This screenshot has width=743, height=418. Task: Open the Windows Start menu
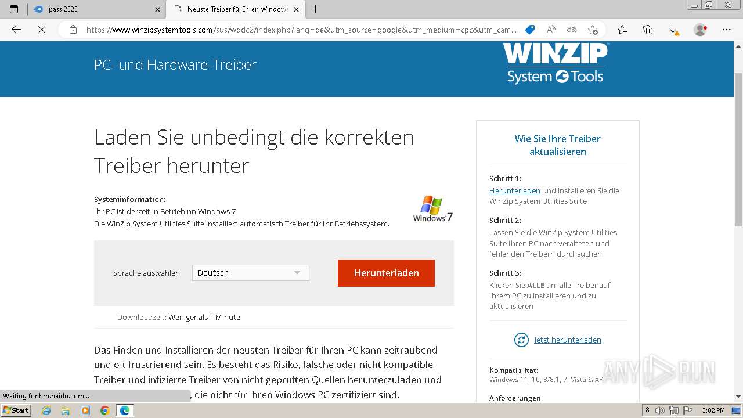point(16,410)
